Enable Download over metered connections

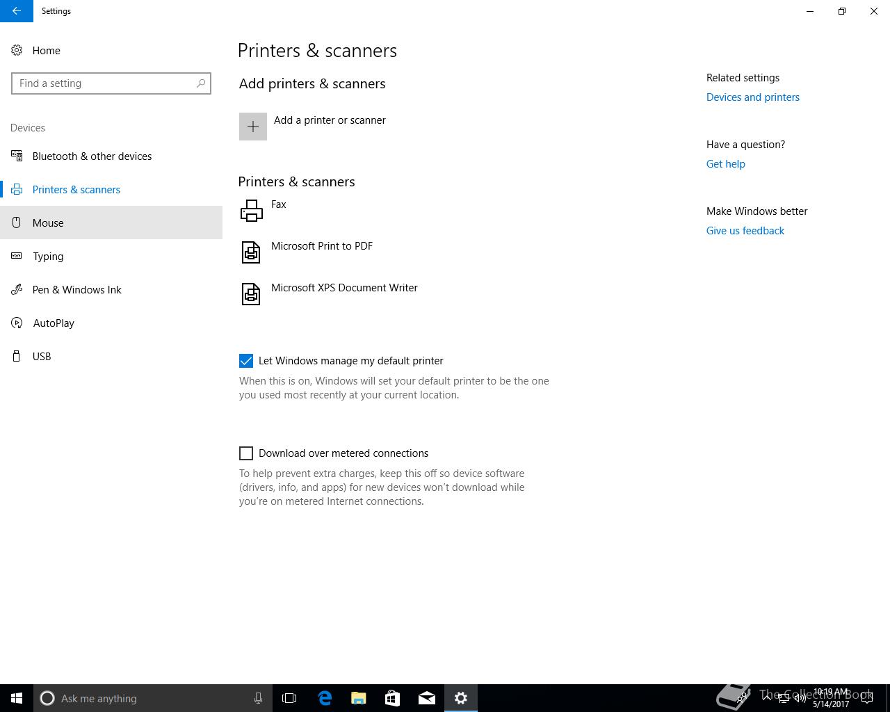pyautogui.click(x=246, y=453)
